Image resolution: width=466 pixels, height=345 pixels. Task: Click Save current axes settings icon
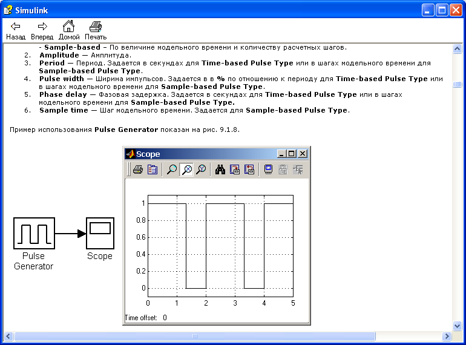(x=235, y=169)
